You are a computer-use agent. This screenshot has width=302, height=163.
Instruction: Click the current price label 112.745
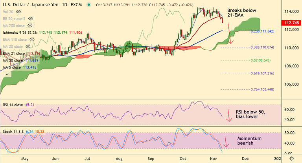[292, 23]
